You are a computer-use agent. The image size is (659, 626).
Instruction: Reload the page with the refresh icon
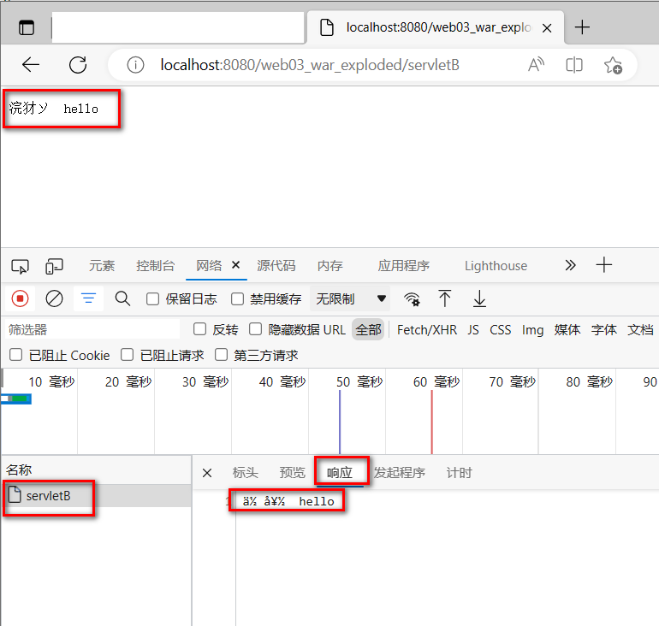point(78,65)
